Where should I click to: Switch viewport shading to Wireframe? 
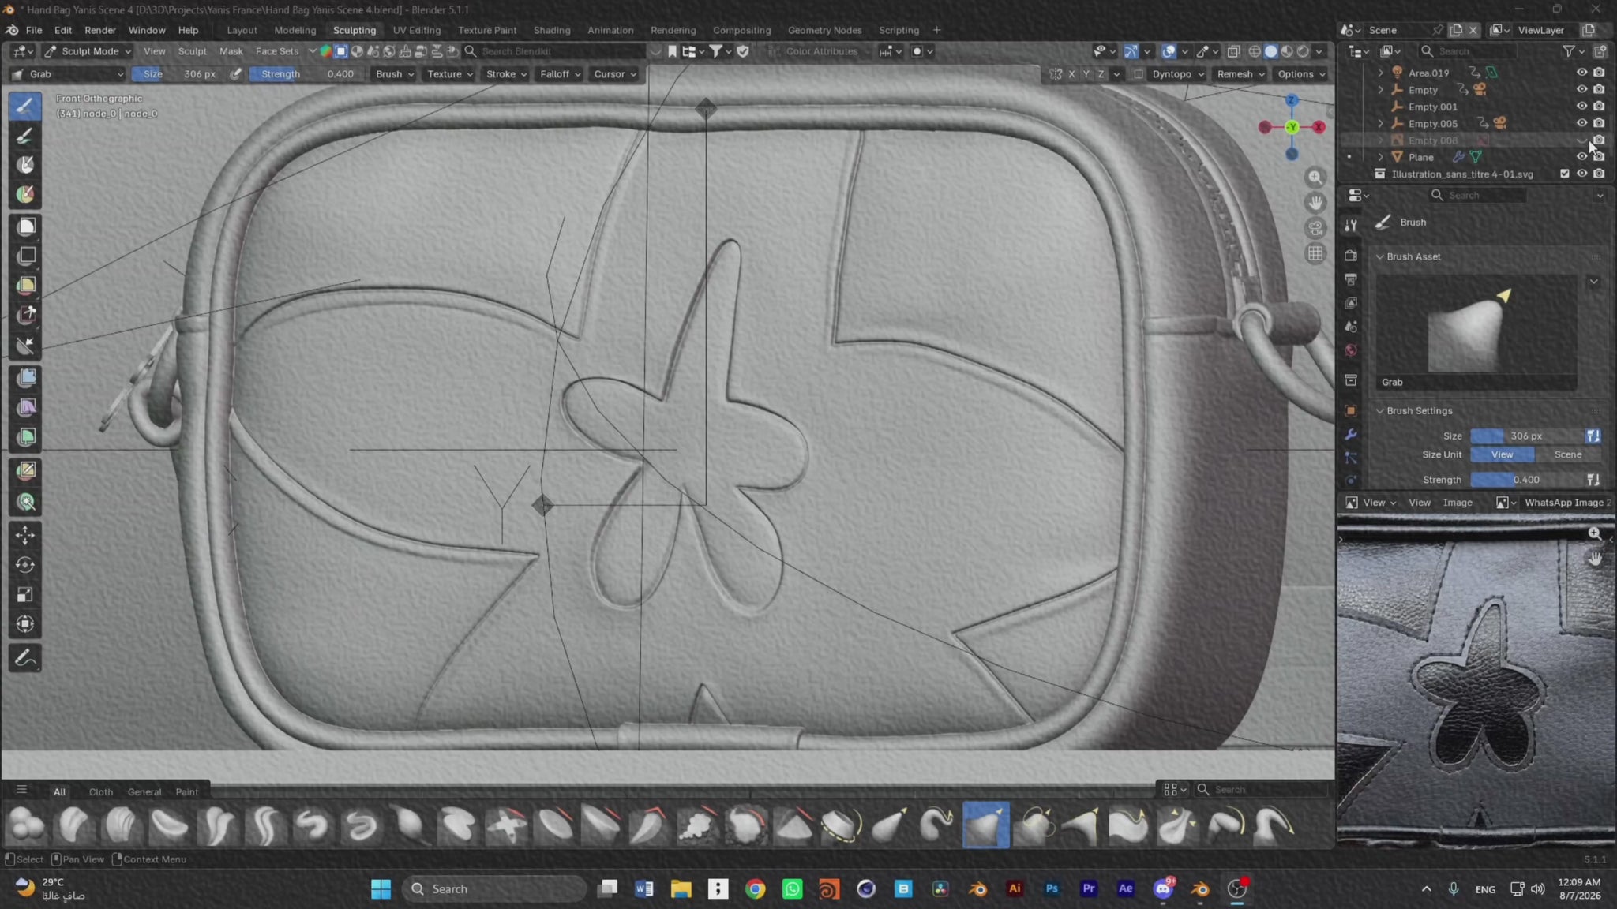click(x=1255, y=51)
